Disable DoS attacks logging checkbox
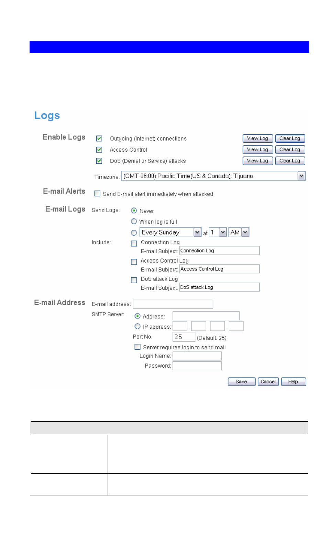328x555 pixels. pos(99,161)
